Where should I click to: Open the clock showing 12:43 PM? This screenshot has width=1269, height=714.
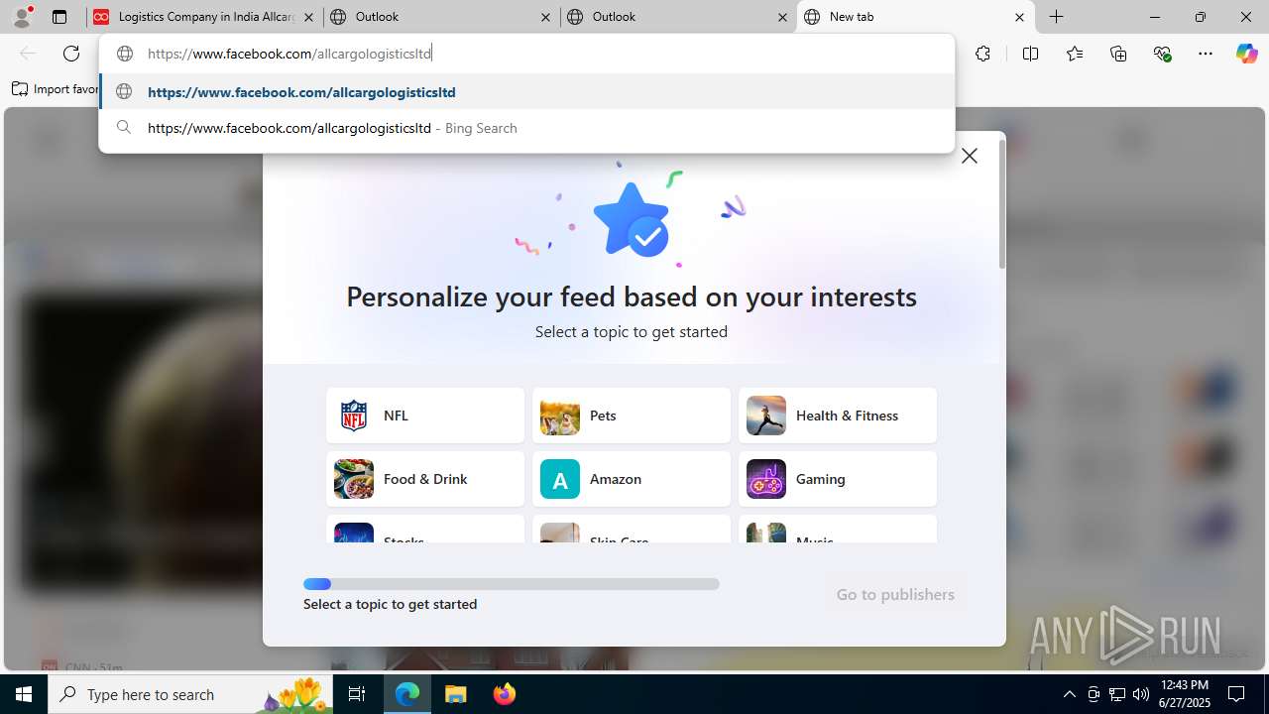click(x=1184, y=694)
